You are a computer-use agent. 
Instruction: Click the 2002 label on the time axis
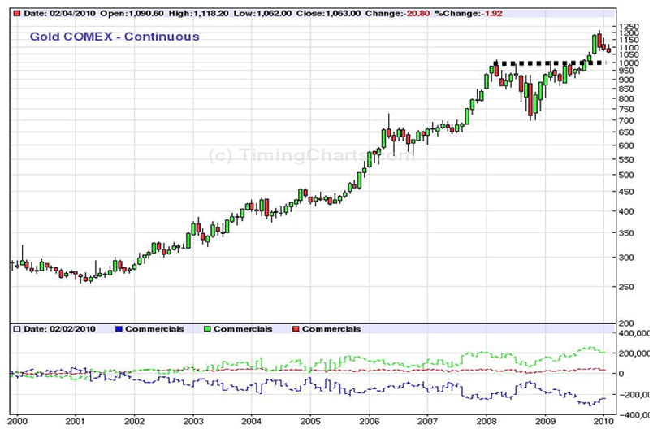[x=134, y=422]
